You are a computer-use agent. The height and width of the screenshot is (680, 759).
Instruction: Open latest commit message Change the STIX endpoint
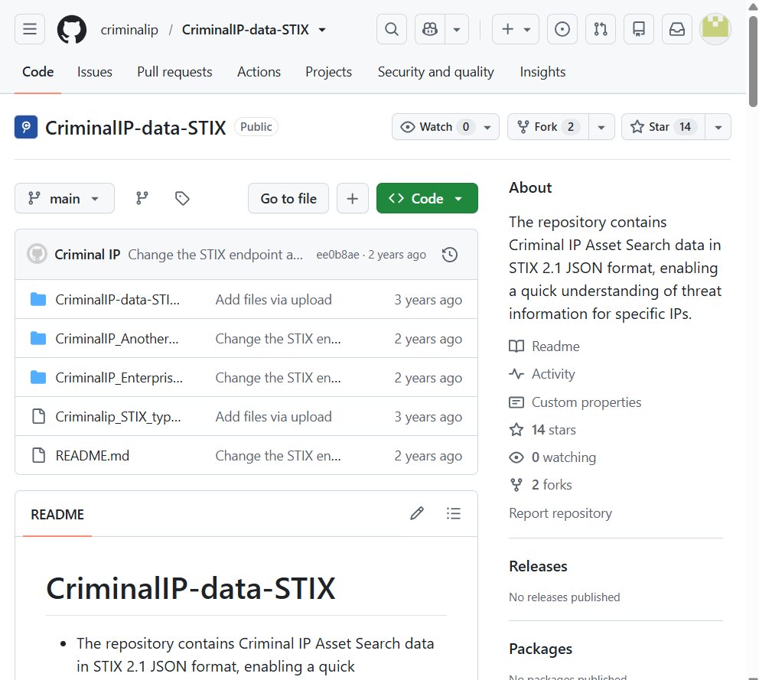pyautogui.click(x=216, y=255)
